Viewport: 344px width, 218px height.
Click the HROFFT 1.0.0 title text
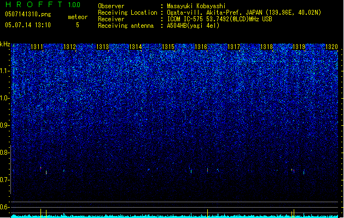coord(43,4)
